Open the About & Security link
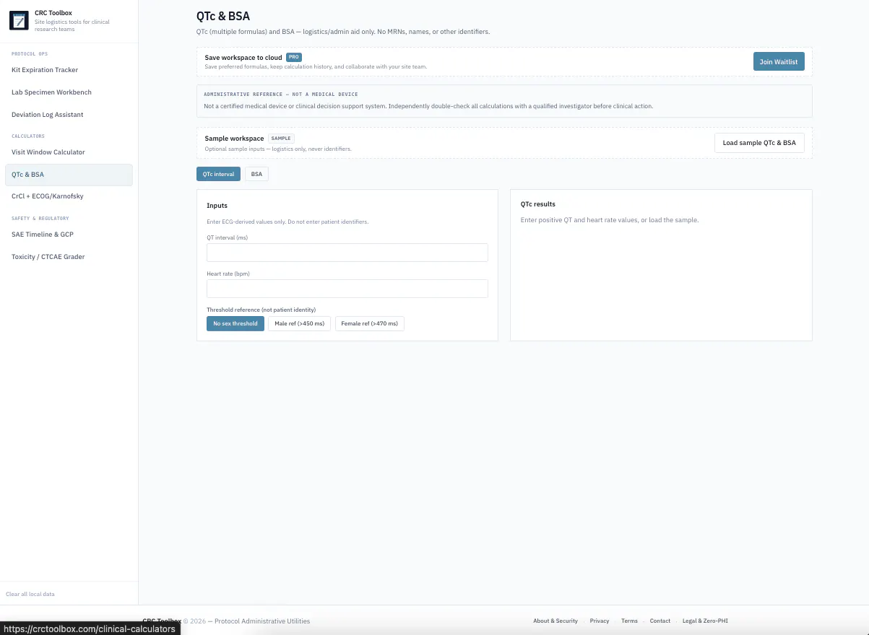 555,621
